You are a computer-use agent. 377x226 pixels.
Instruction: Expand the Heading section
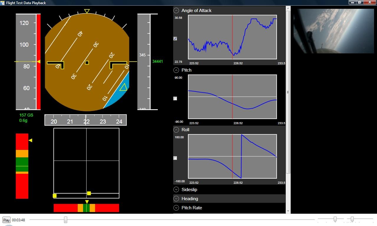click(x=176, y=199)
